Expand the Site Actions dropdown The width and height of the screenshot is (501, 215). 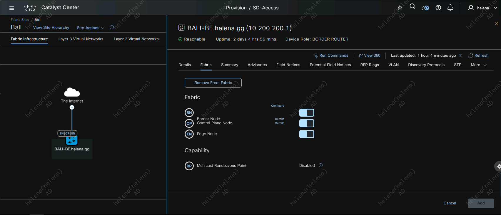(91, 28)
